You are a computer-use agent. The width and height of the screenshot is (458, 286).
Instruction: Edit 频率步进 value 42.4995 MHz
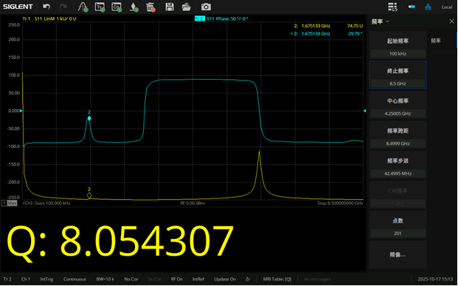point(398,174)
